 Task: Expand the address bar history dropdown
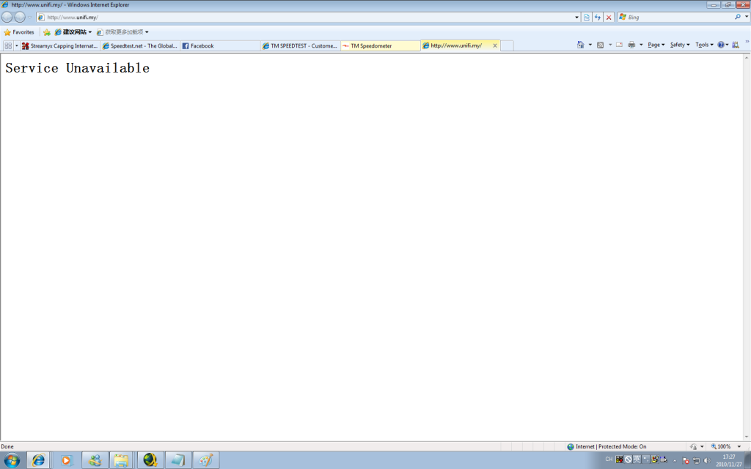click(576, 17)
